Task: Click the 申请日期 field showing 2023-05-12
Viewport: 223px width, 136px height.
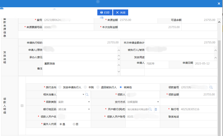Action: [205, 64]
